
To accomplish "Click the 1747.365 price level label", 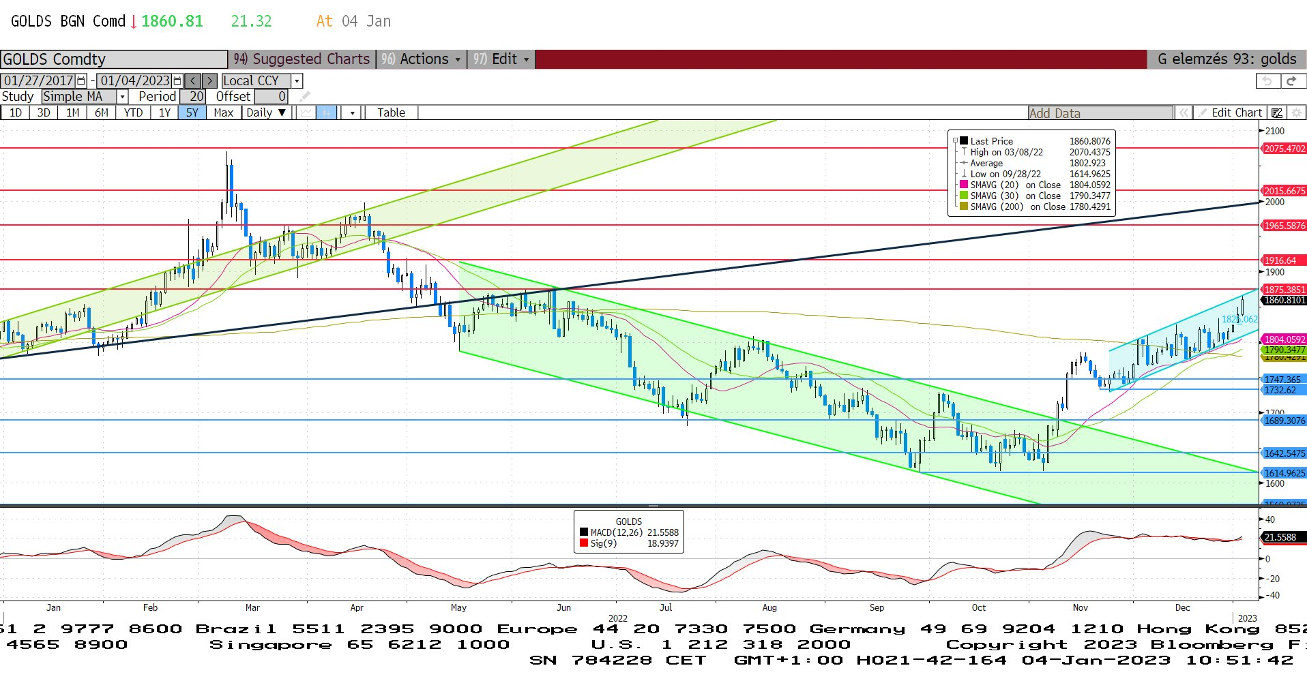I will click(x=1283, y=380).
